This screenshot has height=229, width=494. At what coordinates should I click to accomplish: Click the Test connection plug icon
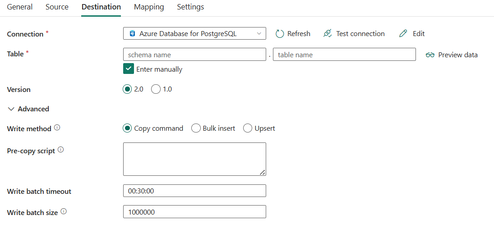coord(328,33)
